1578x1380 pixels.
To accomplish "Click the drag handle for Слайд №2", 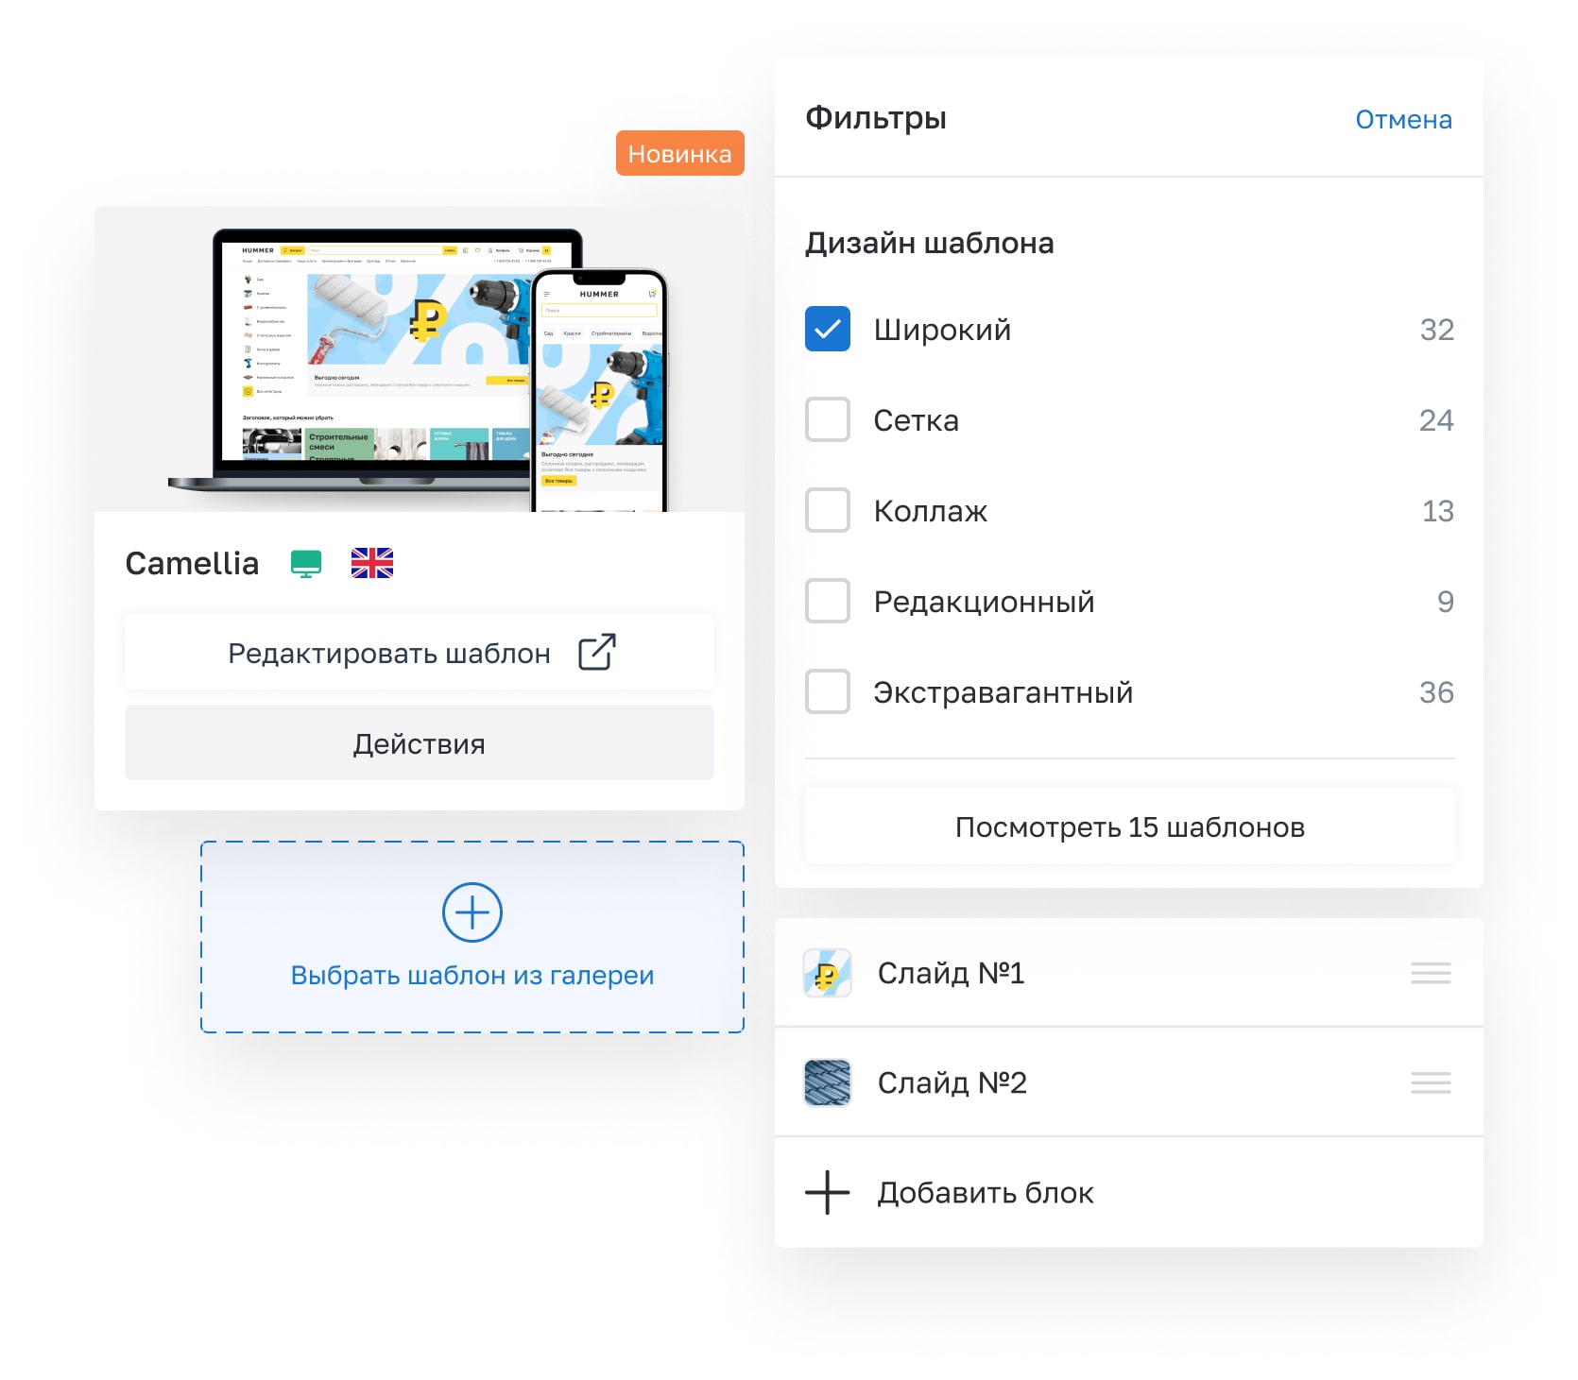I will (1430, 1082).
